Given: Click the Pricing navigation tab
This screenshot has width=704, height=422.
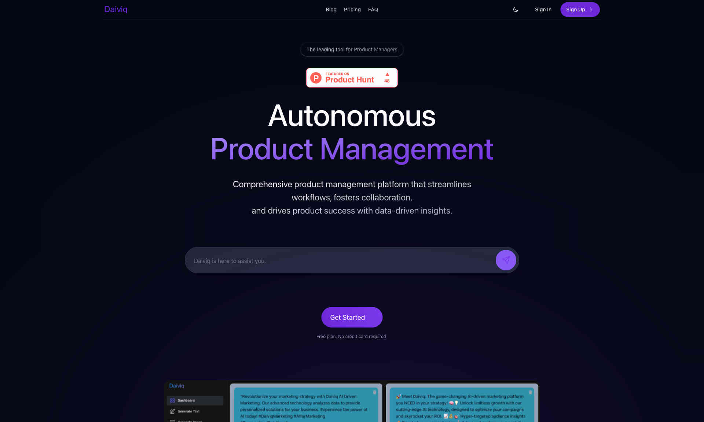Looking at the screenshot, I should [352, 9].
